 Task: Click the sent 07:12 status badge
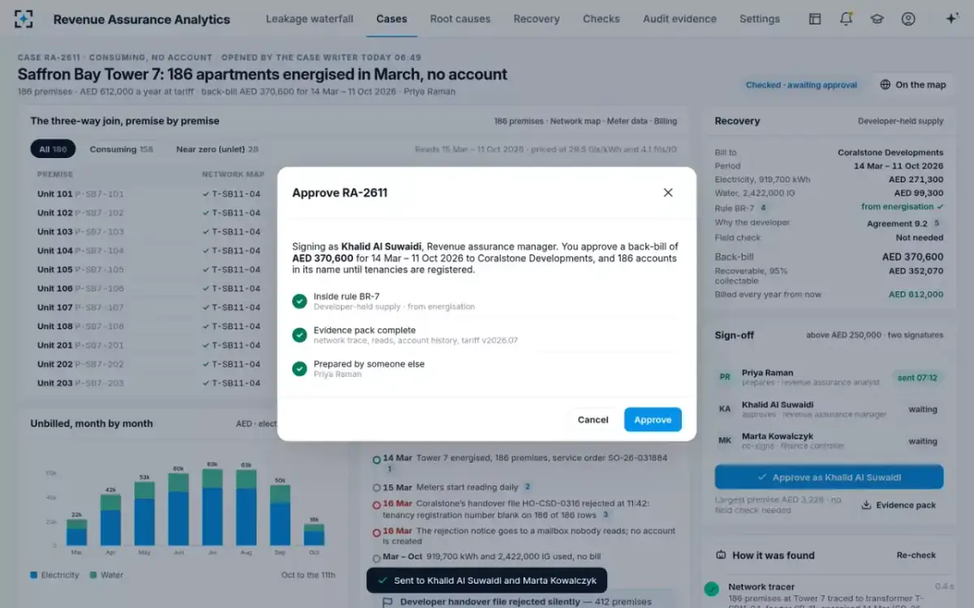(916, 378)
